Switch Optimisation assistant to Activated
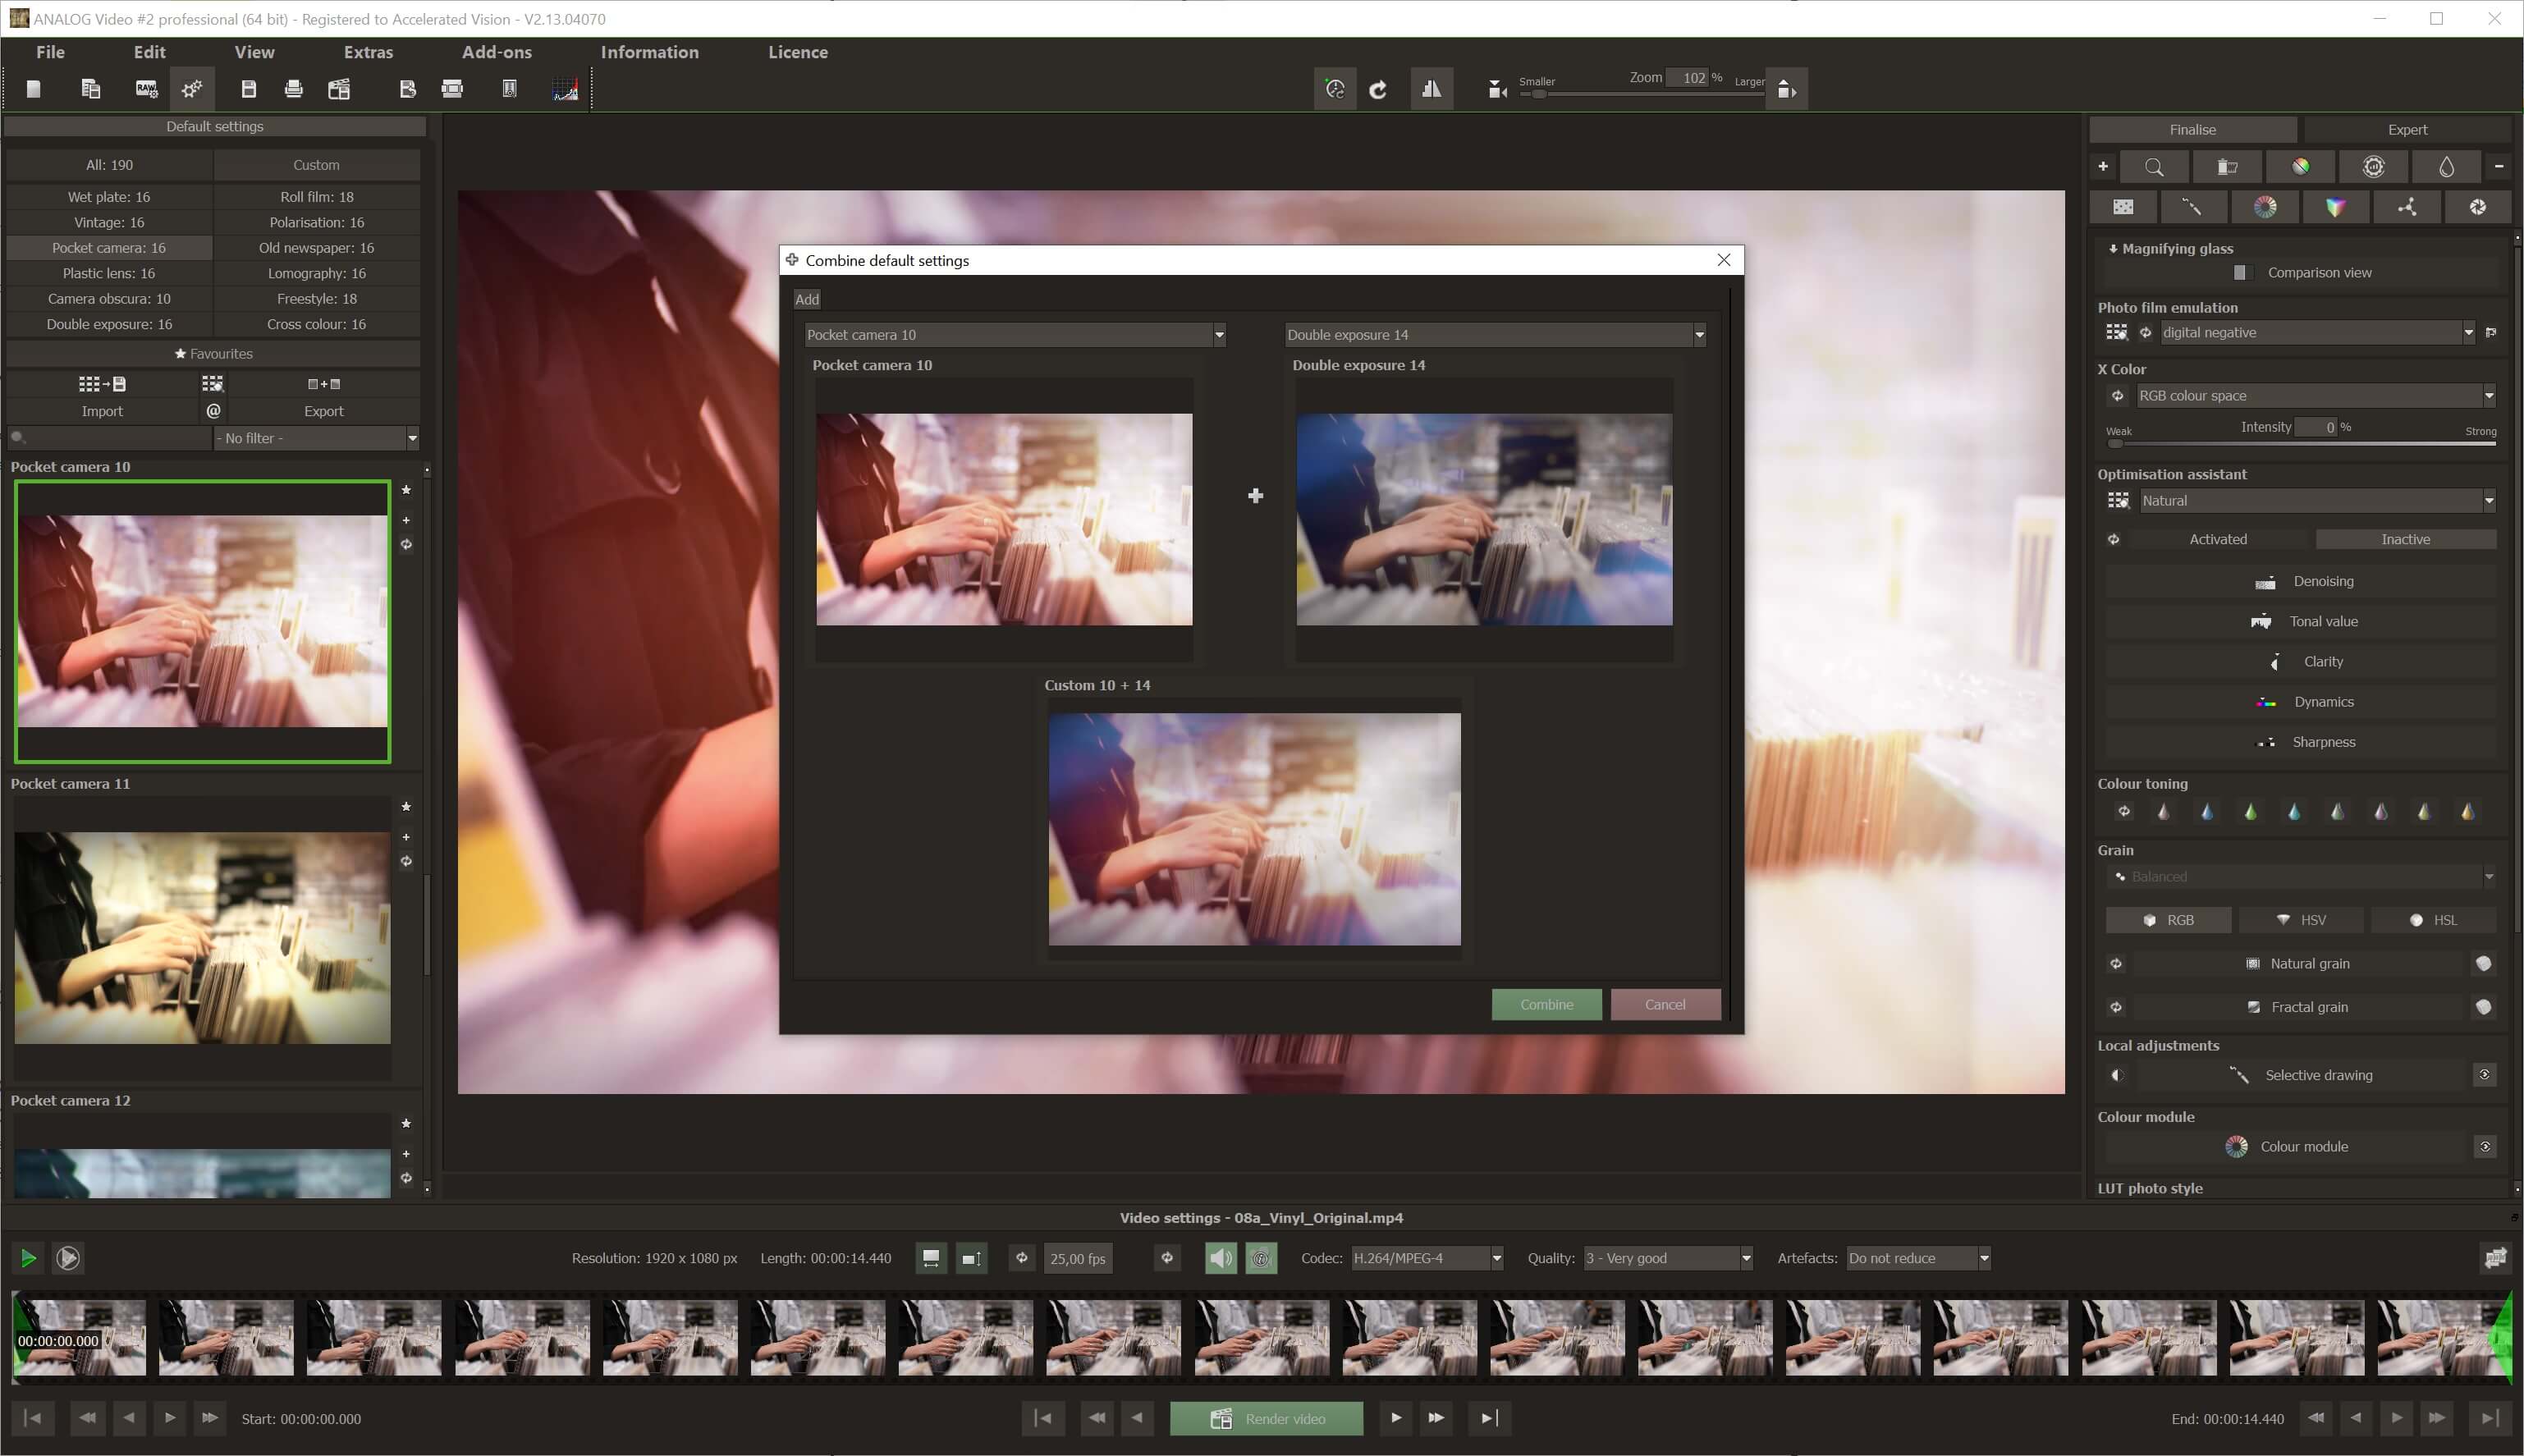This screenshot has height=1456, width=2524. click(2218, 539)
